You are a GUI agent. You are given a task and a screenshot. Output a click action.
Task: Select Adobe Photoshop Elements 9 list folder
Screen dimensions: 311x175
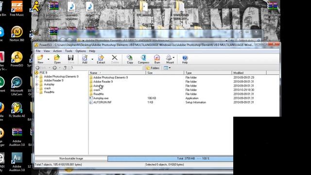coord(110,77)
